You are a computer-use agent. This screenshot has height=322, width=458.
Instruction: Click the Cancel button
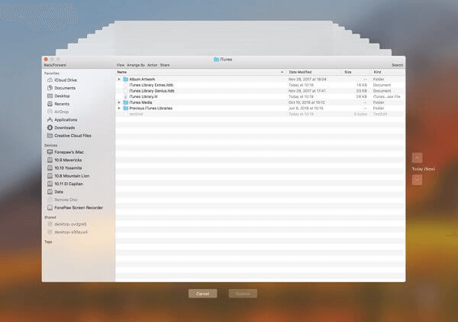tap(203, 294)
